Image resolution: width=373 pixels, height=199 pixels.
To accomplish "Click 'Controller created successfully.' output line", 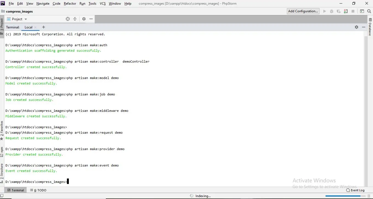I will pyautogui.click(x=36, y=67).
